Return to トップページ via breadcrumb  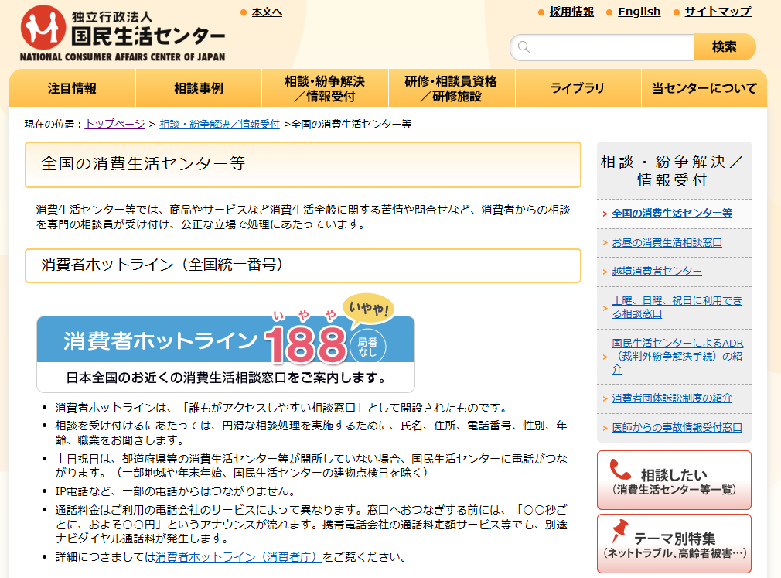click(114, 124)
